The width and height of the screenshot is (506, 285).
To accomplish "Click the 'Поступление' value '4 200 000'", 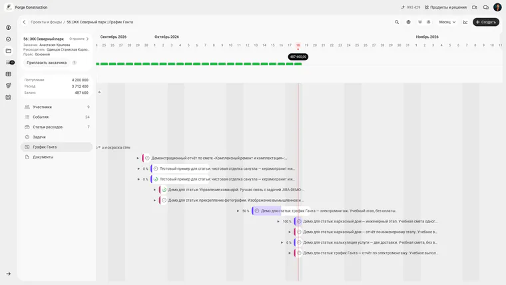I will [x=80, y=80].
